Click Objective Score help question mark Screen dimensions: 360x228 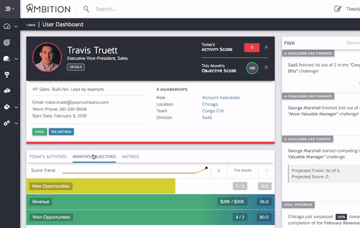tap(266, 68)
